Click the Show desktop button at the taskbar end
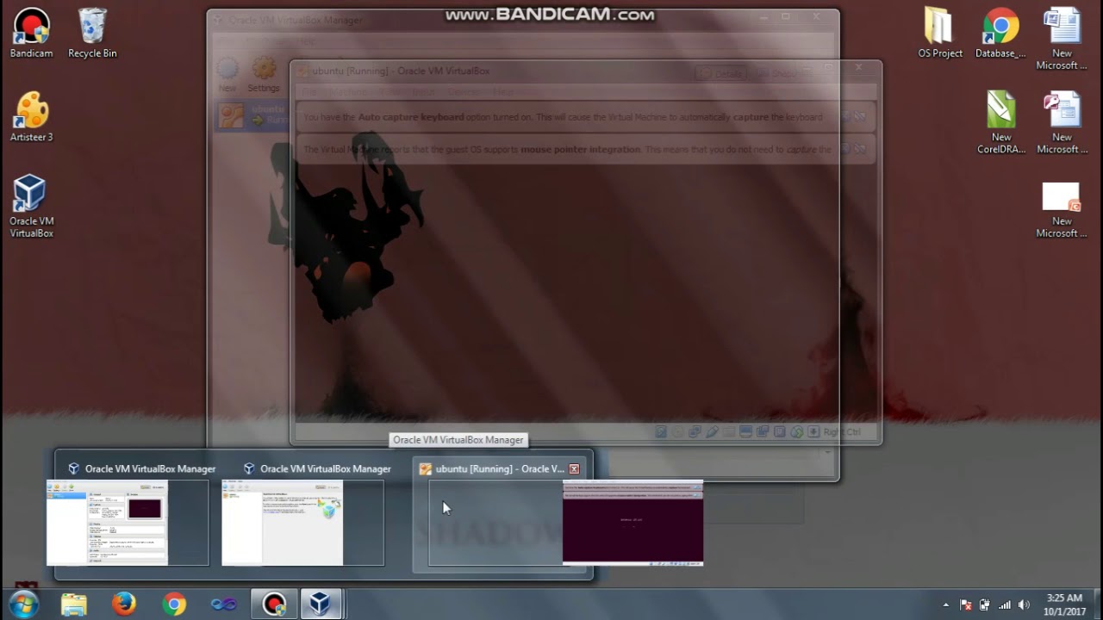 pyautogui.click(x=1097, y=604)
